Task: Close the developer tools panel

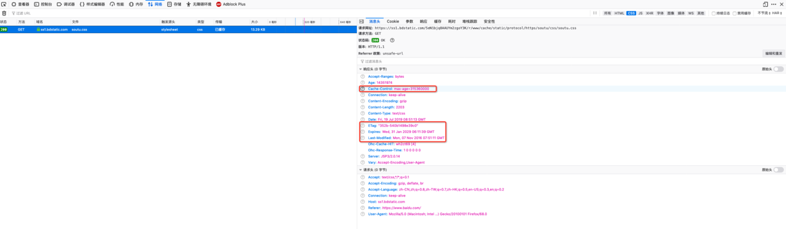Action: tap(781, 4)
